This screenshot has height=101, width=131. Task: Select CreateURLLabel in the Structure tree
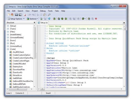pyautogui.click(x=19, y=64)
